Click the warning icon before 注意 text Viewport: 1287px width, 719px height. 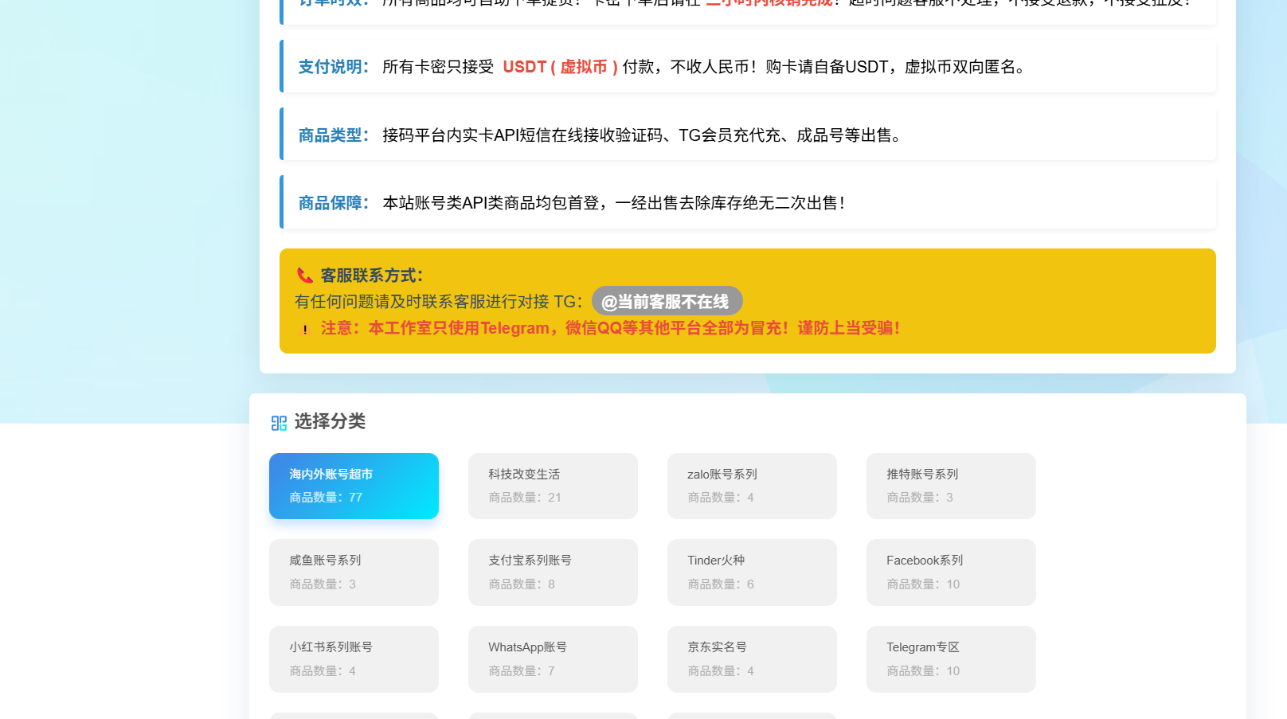tap(304, 329)
